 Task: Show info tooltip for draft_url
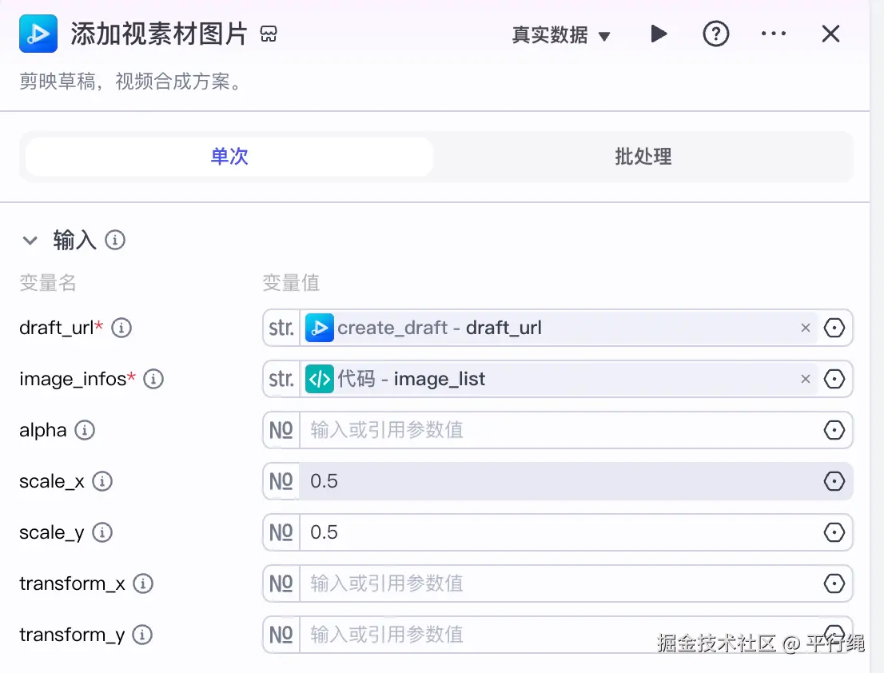click(x=121, y=328)
